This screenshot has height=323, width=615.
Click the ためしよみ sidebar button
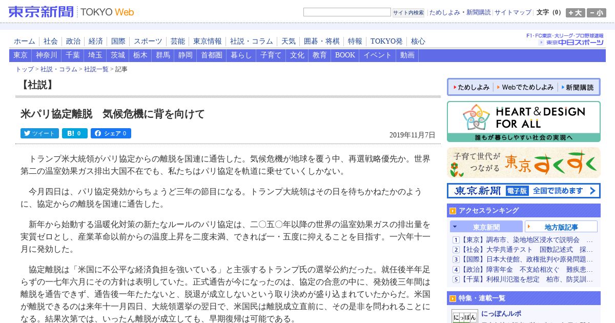pos(471,87)
